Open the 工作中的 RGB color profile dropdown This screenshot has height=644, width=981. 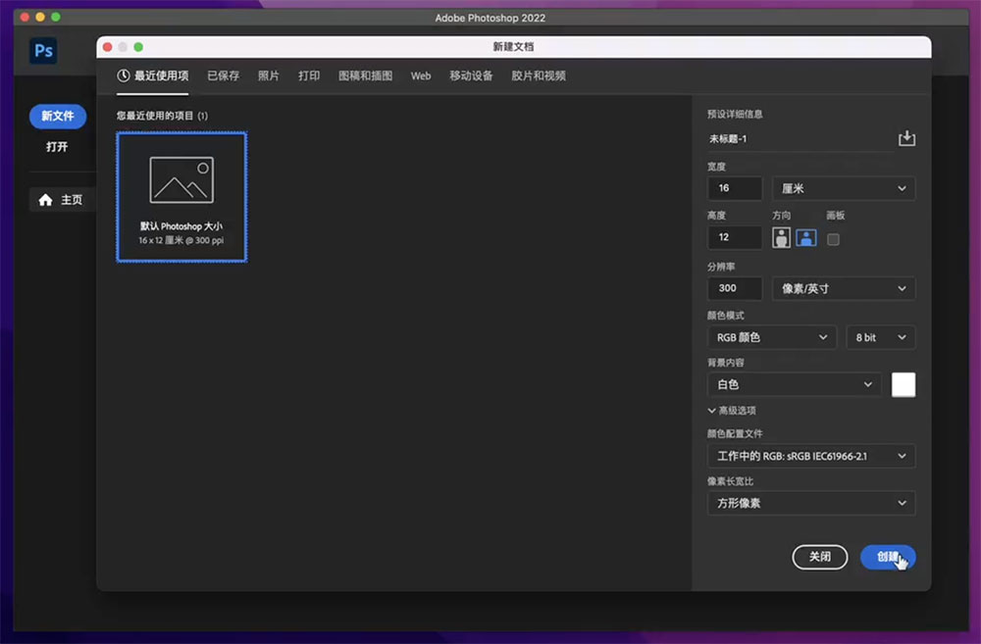pyautogui.click(x=811, y=456)
